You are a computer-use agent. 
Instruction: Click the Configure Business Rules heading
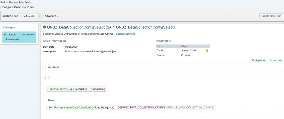[x=17, y=7]
